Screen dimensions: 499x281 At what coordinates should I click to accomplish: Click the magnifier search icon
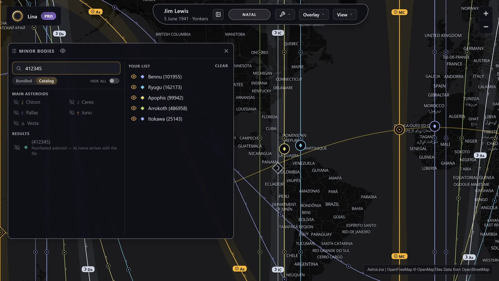tap(19, 68)
